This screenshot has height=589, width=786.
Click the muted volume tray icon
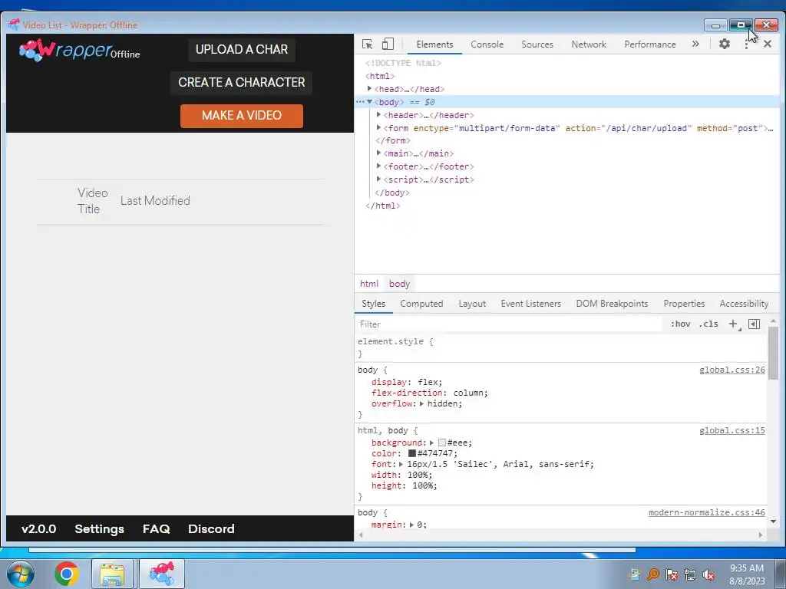[x=708, y=574]
